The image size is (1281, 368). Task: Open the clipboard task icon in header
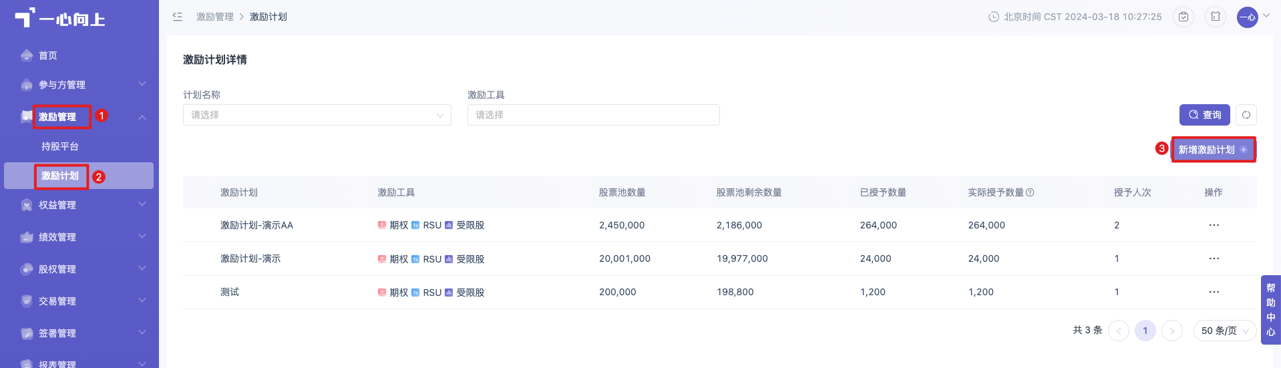pyautogui.click(x=1183, y=17)
